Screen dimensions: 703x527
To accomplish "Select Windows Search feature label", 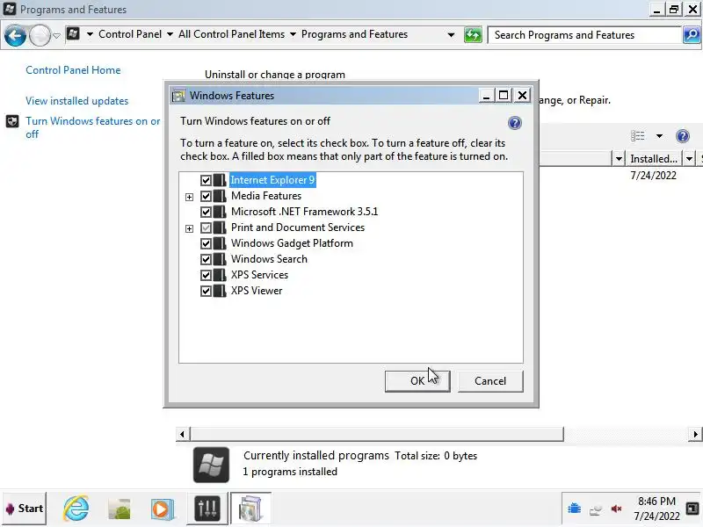I will (x=269, y=259).
